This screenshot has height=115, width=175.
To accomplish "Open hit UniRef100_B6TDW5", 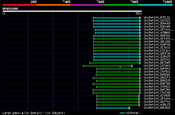I will tap(157, 63).
